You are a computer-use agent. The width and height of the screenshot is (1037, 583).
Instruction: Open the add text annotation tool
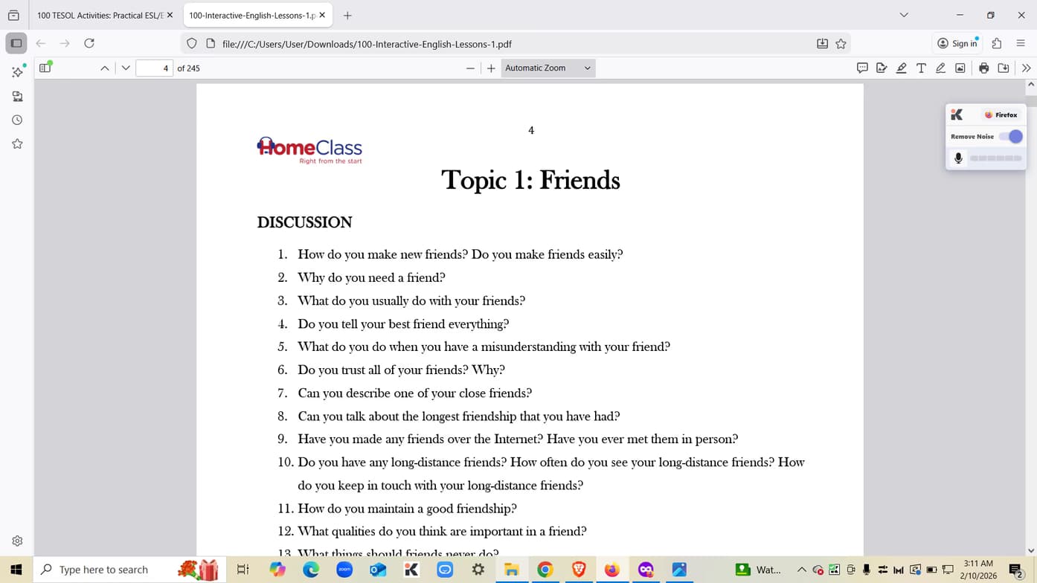point(921,68)
